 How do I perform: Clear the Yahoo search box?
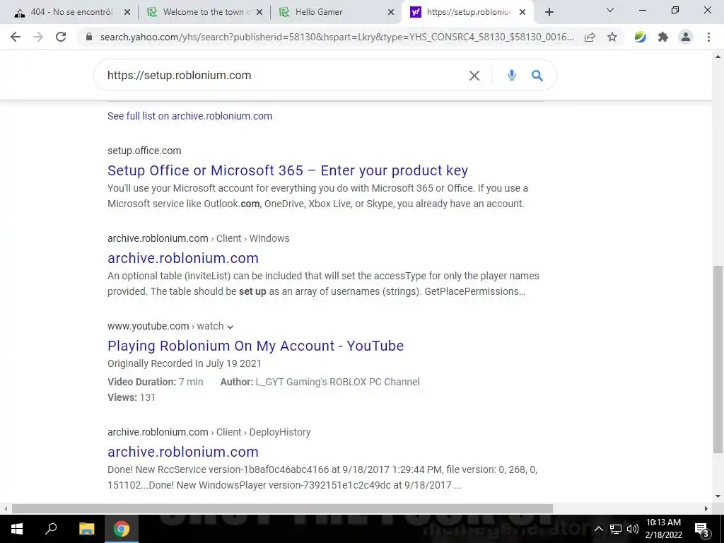(474, 76)
